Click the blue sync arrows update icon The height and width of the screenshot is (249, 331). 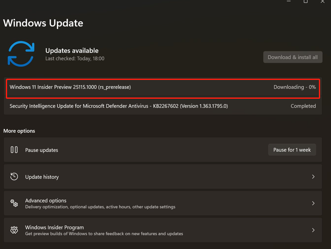[21, 54]
